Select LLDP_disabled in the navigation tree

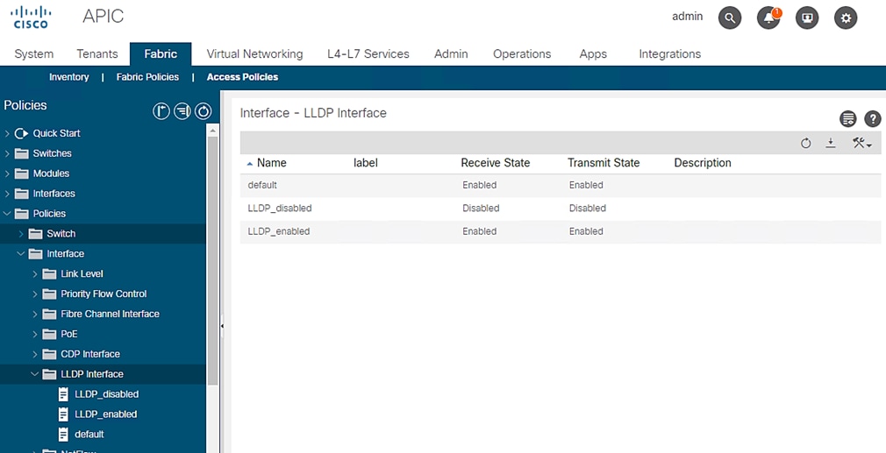(106, 394)
